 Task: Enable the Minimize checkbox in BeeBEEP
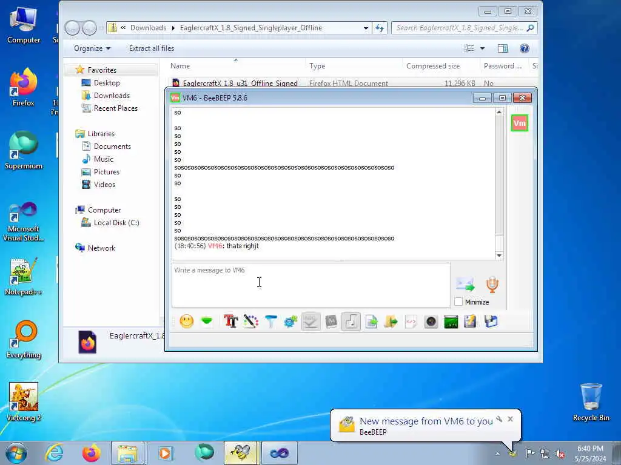[x=458, y=302]
